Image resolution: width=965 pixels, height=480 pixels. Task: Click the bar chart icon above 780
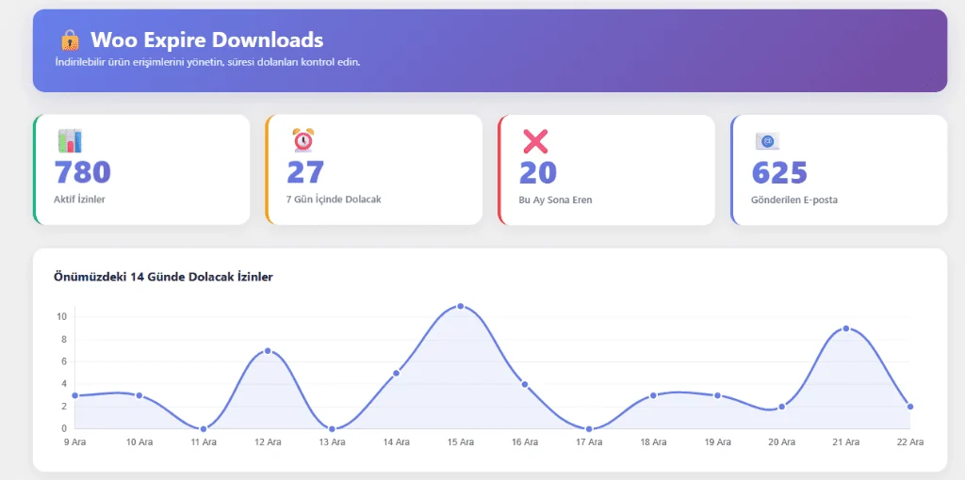click(x=70, y=141)
